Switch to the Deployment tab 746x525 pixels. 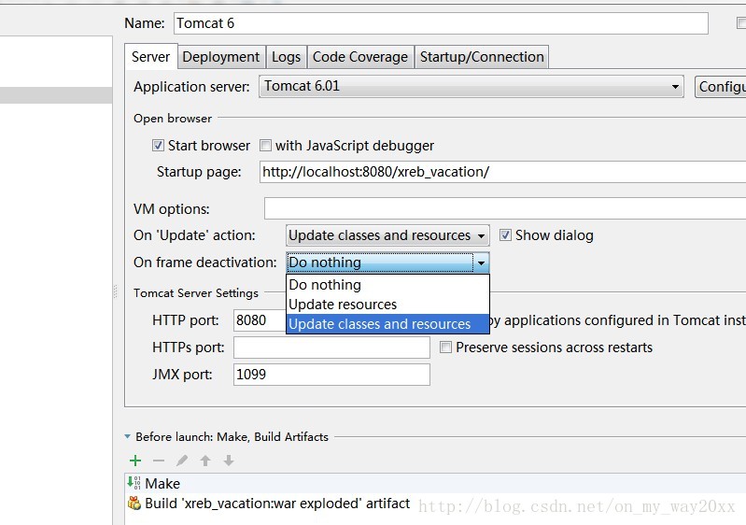(x=221, y=57)
